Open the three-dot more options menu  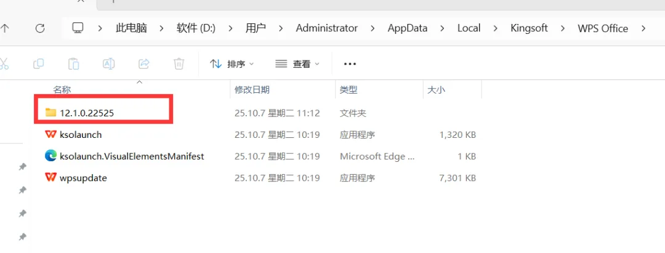[x=350, y=64]
